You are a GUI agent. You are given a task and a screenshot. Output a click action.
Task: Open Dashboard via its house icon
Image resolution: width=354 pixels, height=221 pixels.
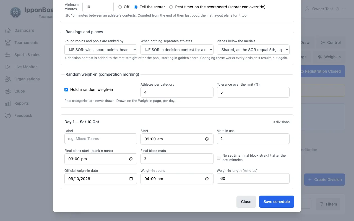point(8,30)
